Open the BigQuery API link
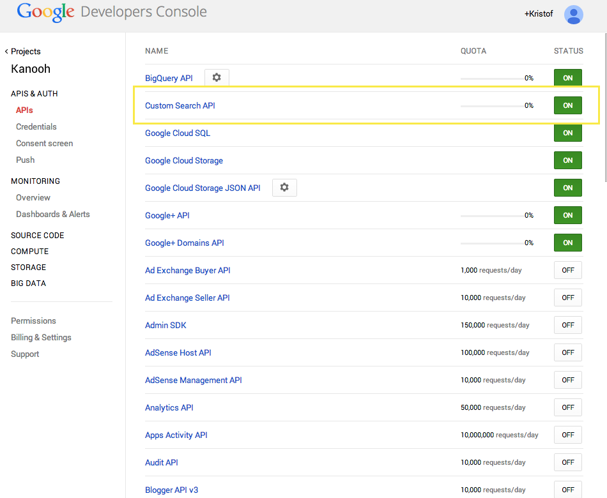This screenshot has width=607, height=498. (x=169, y=78)
